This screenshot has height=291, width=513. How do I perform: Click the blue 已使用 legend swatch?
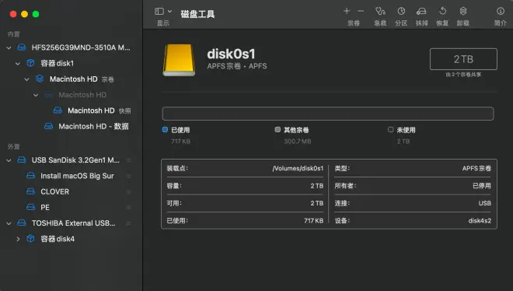[165, 130]
